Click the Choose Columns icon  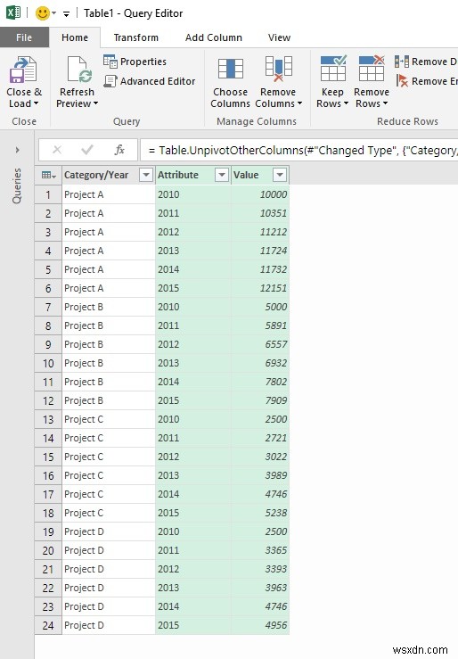231,69
